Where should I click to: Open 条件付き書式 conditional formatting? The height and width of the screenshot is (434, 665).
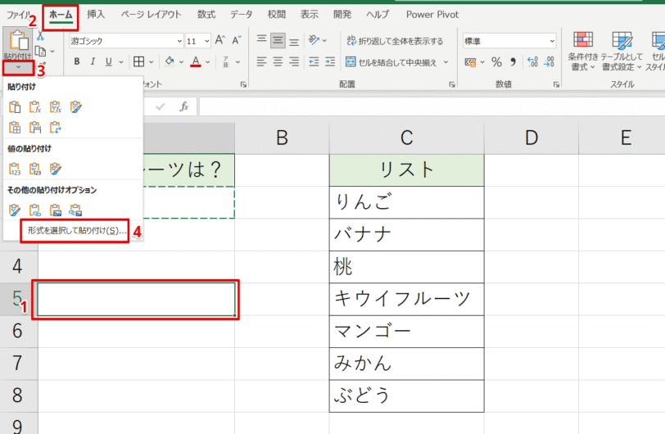point(583,52)
